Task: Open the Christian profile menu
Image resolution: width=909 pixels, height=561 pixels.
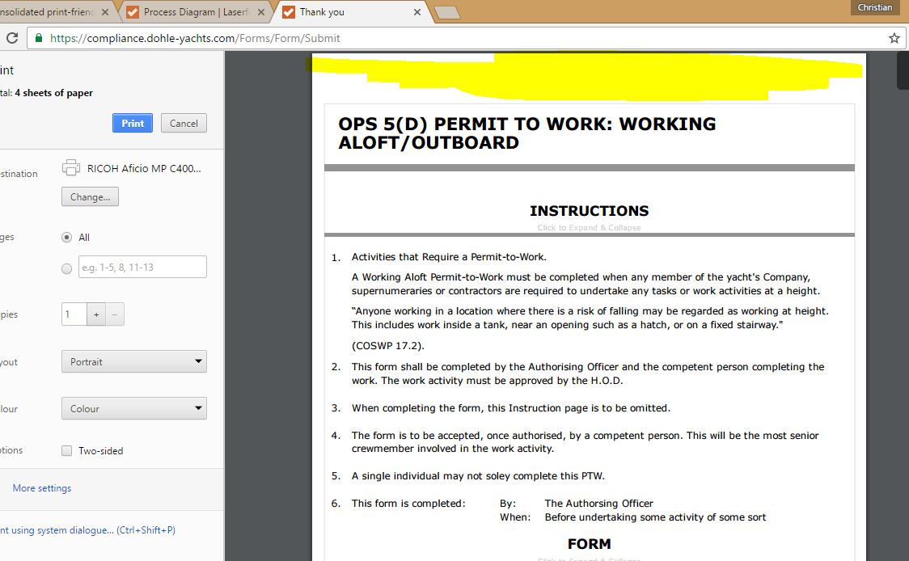Action: pyautogui.click(x=875, y=7)
